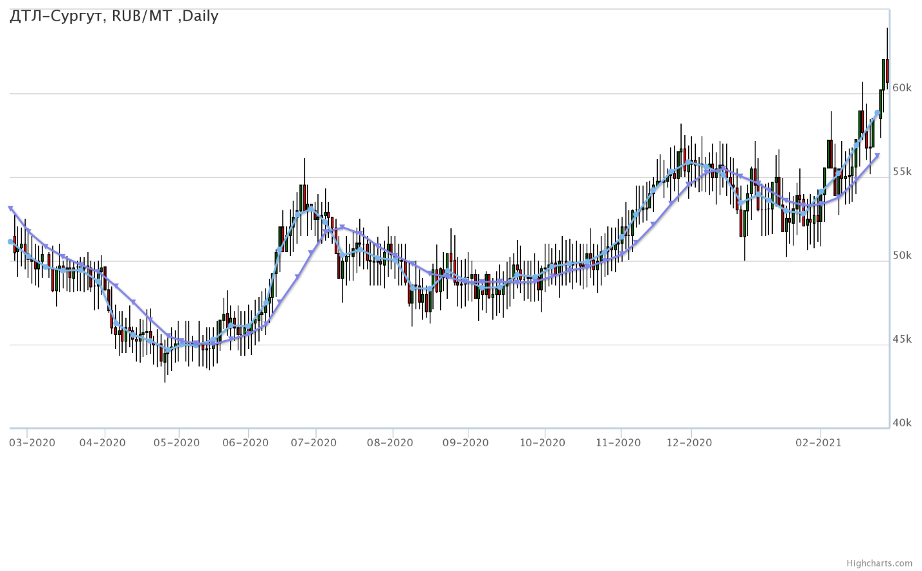Select the 03-2020 x-axis date label

pos(32,443)
